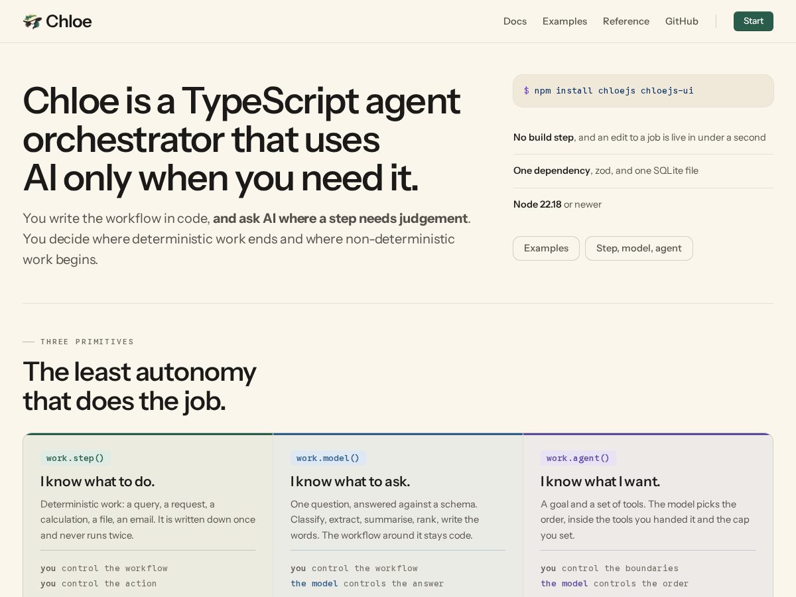The image size is (796, 597).
Task: Click the "Step, model, agent" button
Action: (639, 248)
